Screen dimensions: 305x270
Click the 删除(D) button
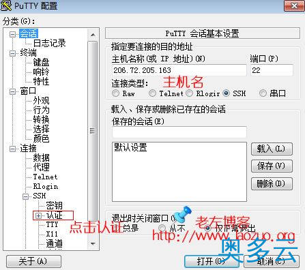[272, 183]
